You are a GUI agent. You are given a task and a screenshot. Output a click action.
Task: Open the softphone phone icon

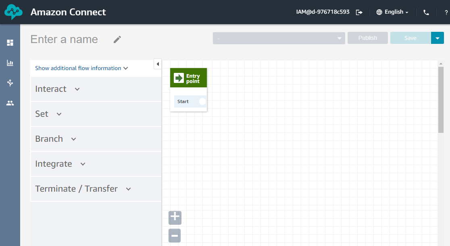(426, 12)
